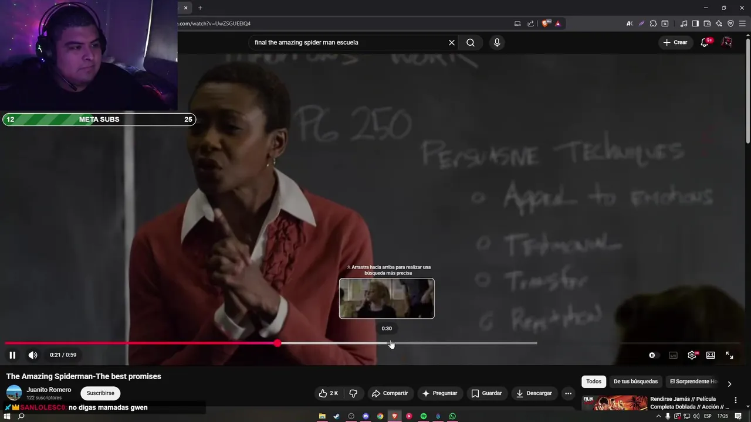This screenshot has height=422, width=751.
Task: Click the AK extension icon
Action: [630, 23]
